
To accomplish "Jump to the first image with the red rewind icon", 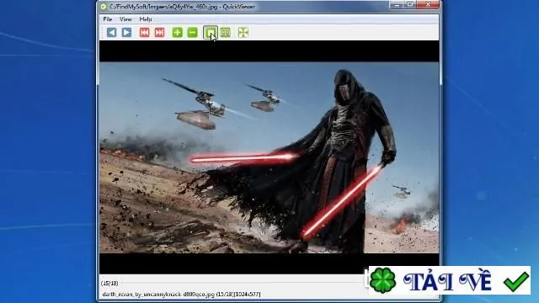I will pos(144,33).
